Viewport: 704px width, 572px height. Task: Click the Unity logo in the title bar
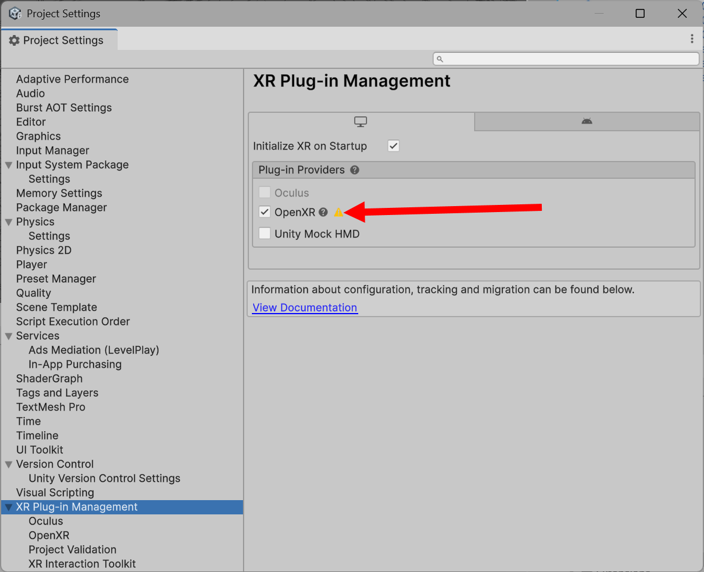coord(15,14)
